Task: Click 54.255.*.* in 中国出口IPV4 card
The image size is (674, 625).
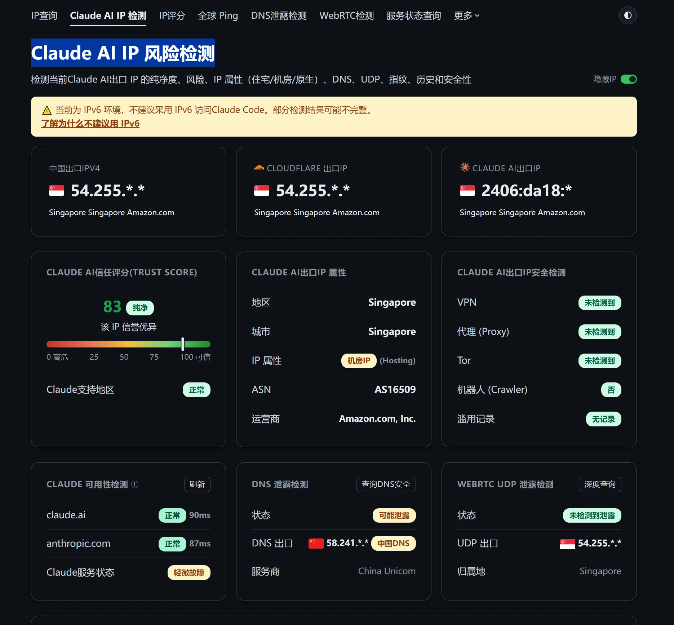Action: pos(108,191)
